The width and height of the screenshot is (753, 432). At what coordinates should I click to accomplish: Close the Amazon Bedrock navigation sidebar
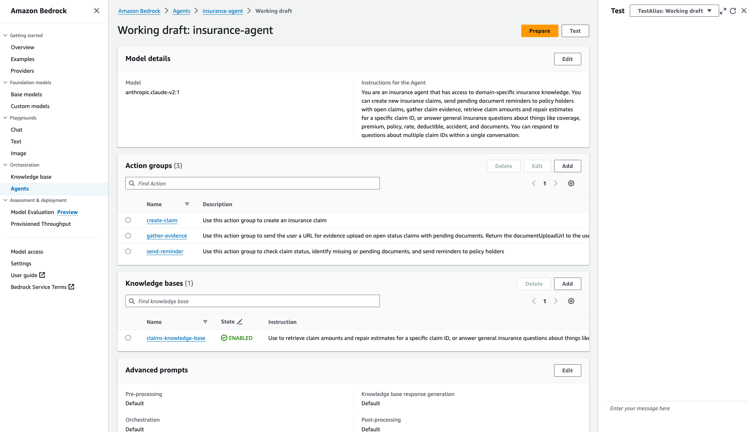coord(96,11)
